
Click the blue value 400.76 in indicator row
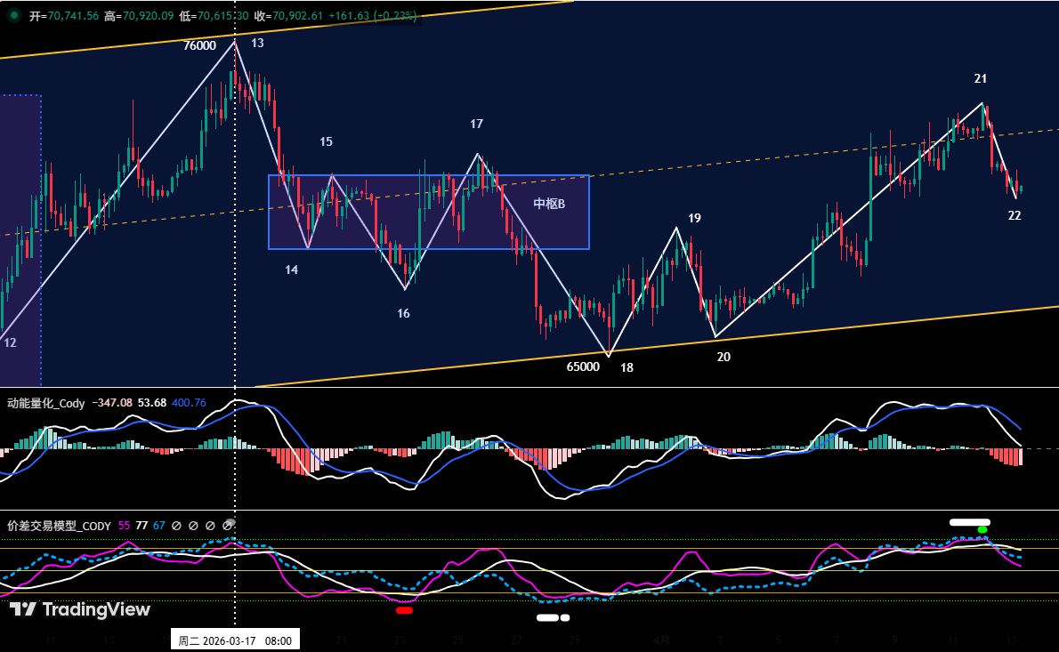tap(189, 402)
